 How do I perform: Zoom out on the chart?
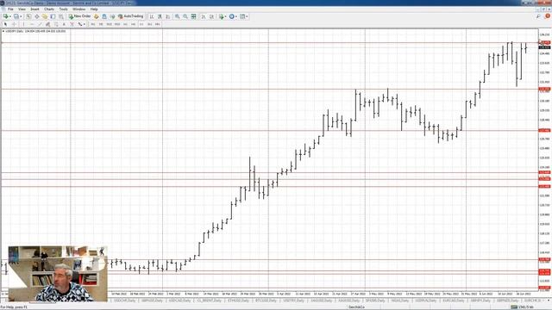185,16
